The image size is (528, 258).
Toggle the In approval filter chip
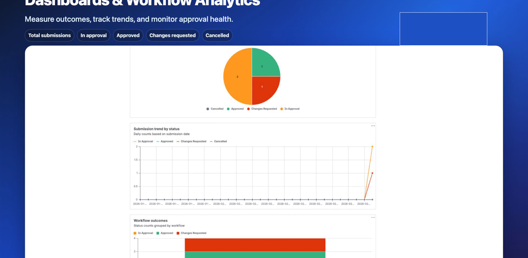click(94, 35)
